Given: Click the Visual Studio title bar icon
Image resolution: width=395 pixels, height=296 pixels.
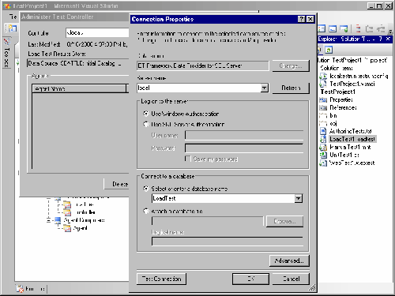Looking at the screenshot, I should point(6,6).
